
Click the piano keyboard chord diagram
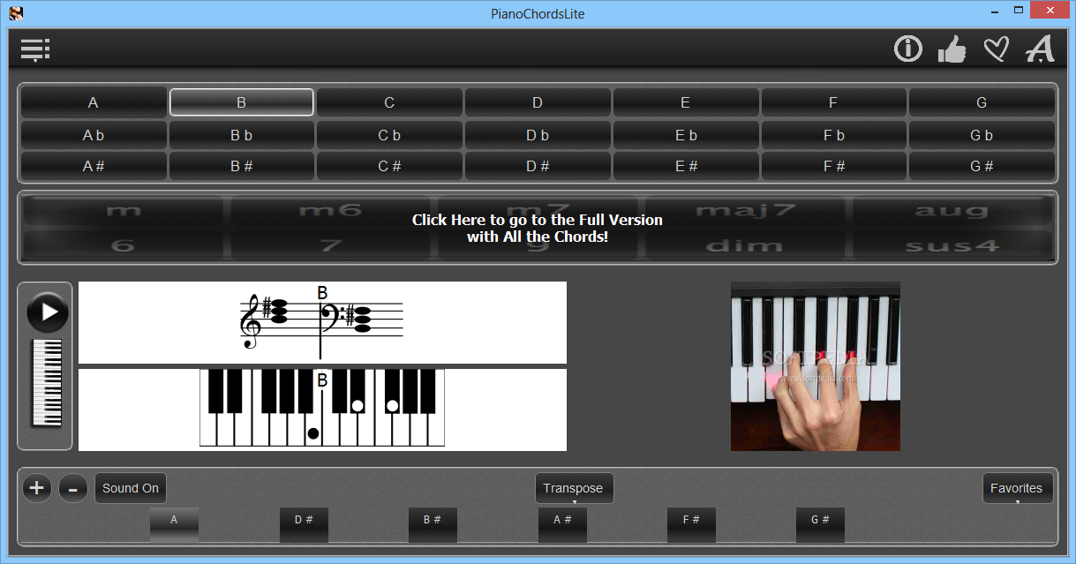pos(322,410)
